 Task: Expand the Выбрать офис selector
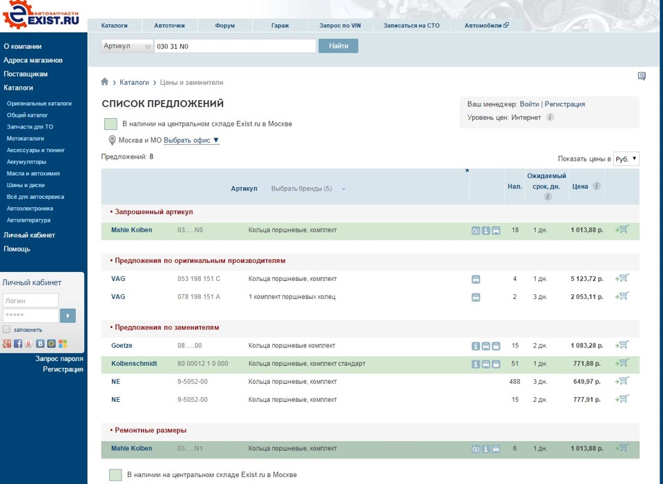[x=191, y=140]
